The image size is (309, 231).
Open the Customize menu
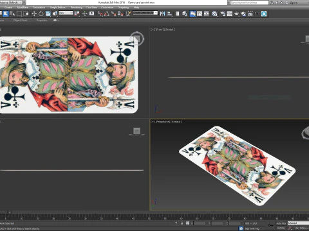pos(108,7)
